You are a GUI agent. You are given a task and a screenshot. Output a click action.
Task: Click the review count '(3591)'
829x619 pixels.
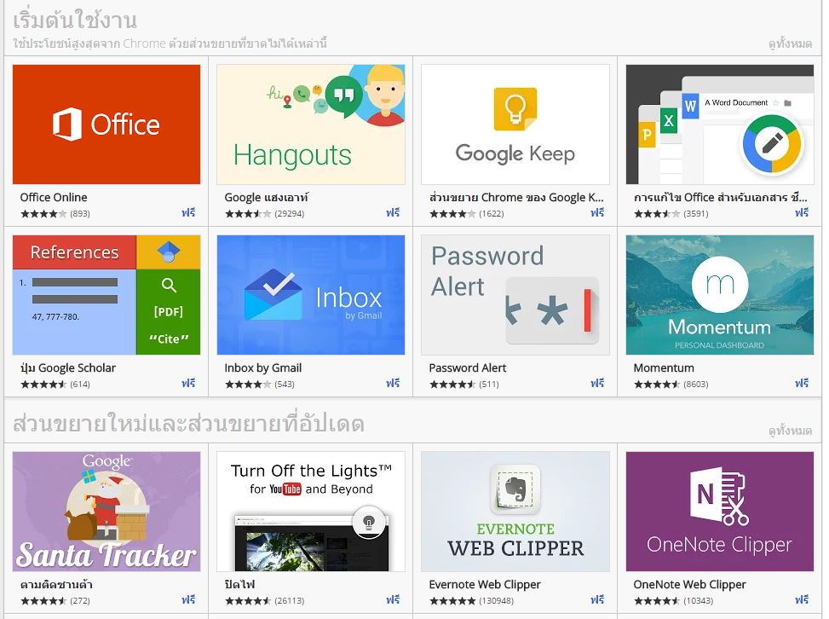696,214
